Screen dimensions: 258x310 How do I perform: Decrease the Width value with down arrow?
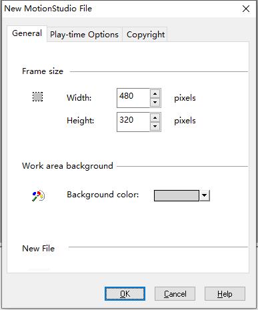pyautogui.click(x=155, y=102)
